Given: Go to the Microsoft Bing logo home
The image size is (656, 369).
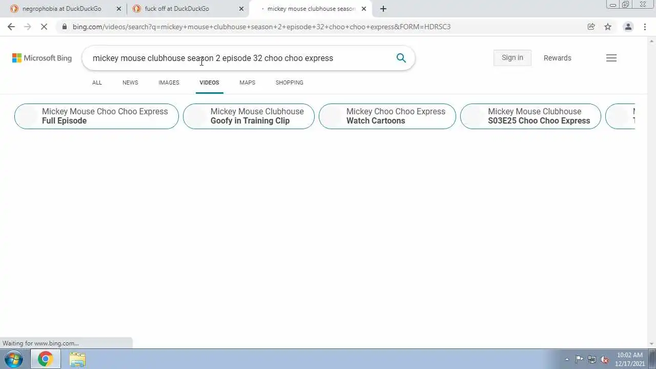Looking at the screenshot, I should tap(42, 58).
